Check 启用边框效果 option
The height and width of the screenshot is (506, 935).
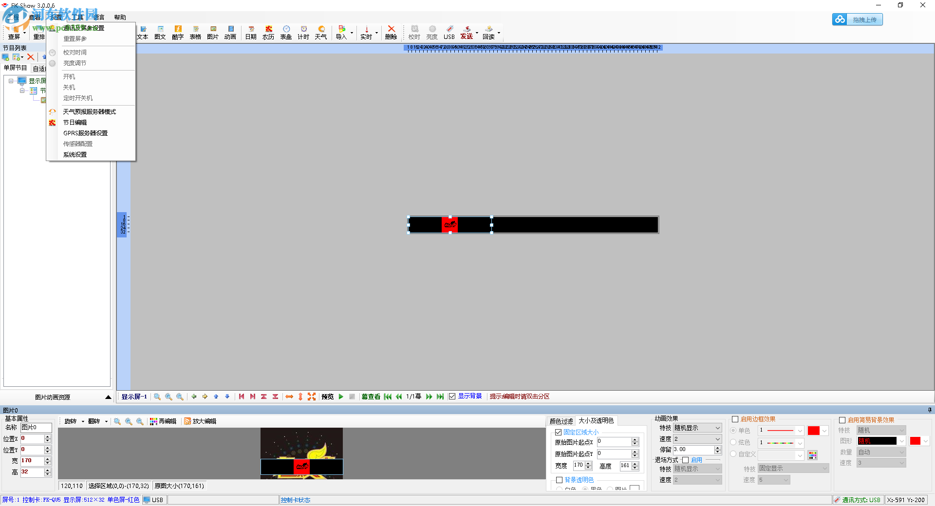pos(735,419)
